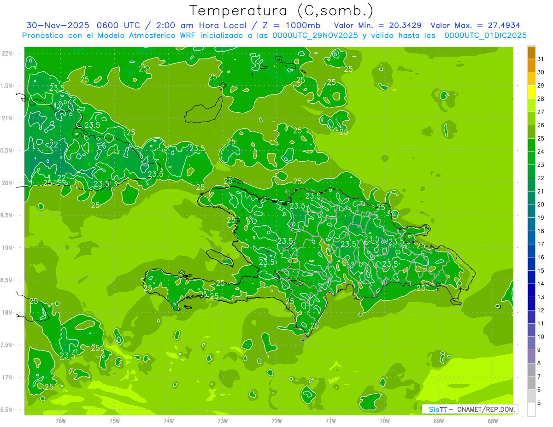The image size is (553, 427).
Task: Click the 8.5N latitude axis label
Action: click(x=7, y=280)
